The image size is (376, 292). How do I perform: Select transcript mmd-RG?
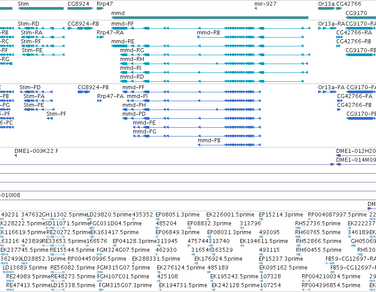coord(215,55)
